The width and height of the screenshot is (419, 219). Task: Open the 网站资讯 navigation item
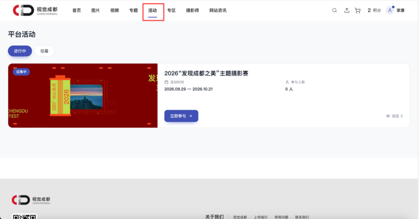[x=218, y=10]
